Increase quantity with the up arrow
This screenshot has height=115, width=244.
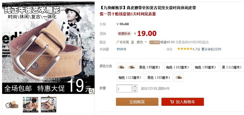(x=135, y=86)
